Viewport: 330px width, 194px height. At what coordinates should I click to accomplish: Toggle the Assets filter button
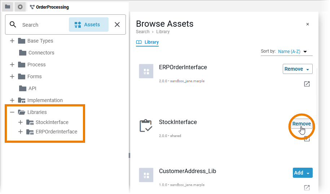coord(88,25)
